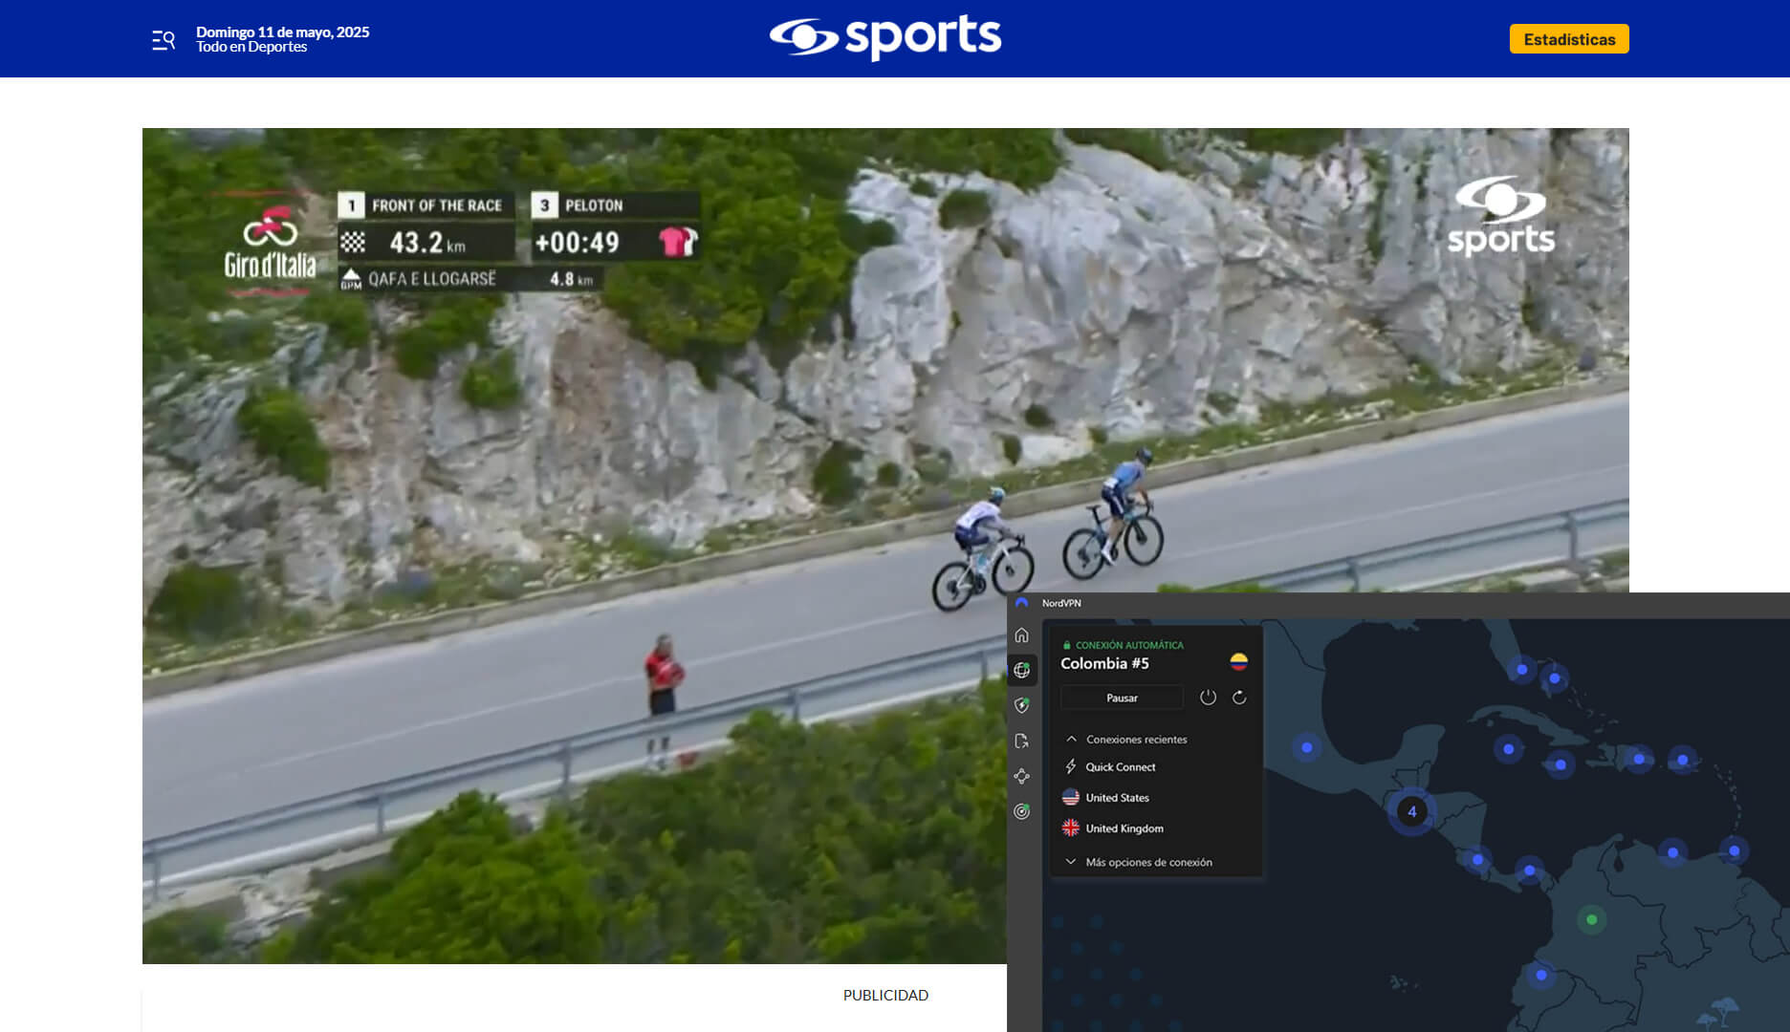
Task: Click the United Kingdom flag icon
Action: 1071,828
